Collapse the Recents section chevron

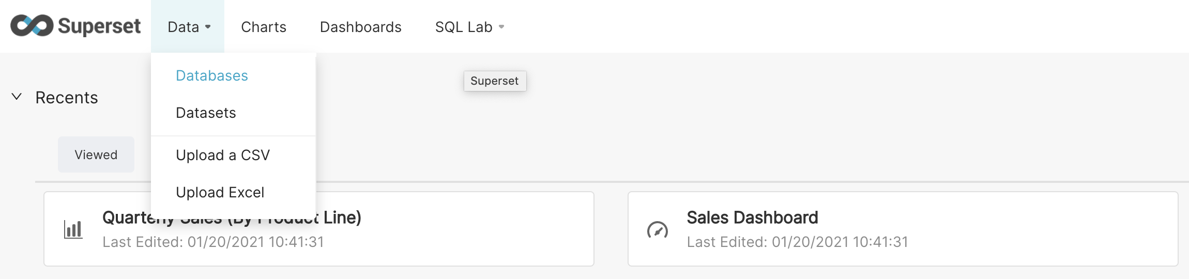click(17, 97)
